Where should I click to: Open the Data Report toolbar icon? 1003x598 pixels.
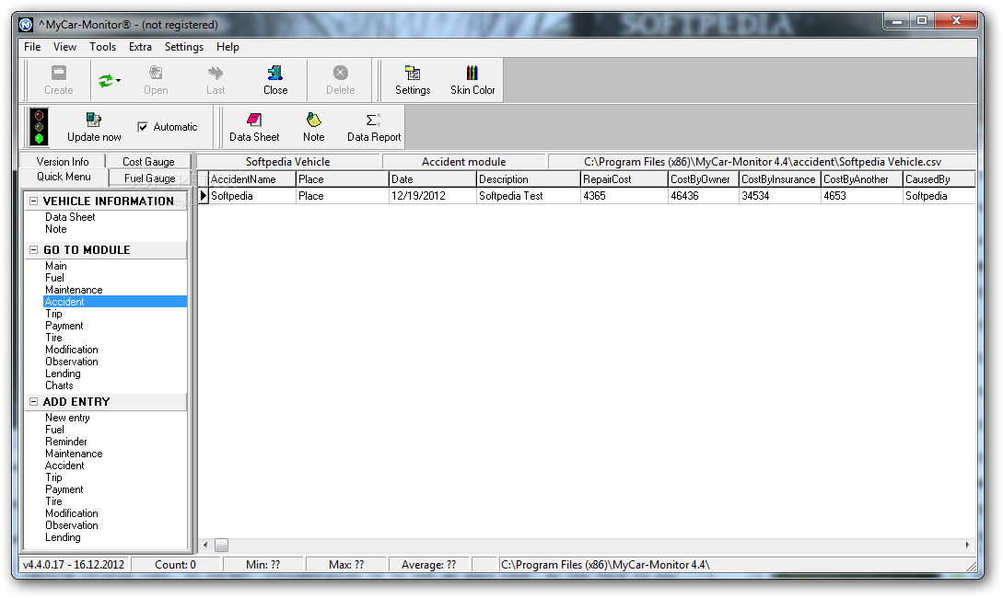[374, 127]
